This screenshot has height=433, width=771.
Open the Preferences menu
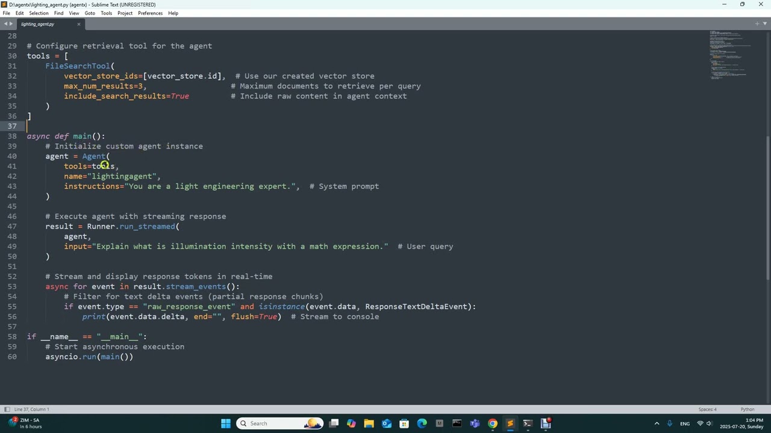coord(150,13)
